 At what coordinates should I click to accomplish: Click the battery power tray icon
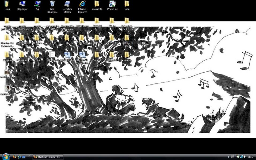click(238, 157)
